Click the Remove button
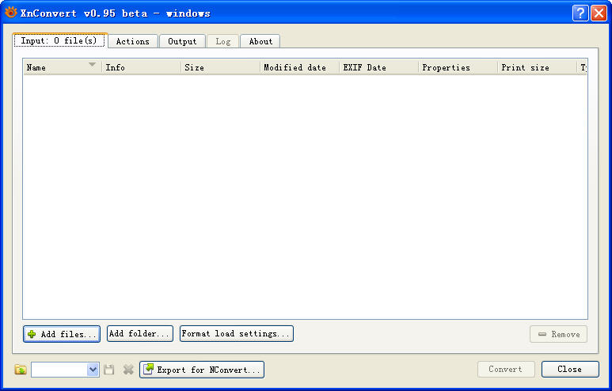The width and height of the screenshot is (612, 391). [x=558, y=334]
